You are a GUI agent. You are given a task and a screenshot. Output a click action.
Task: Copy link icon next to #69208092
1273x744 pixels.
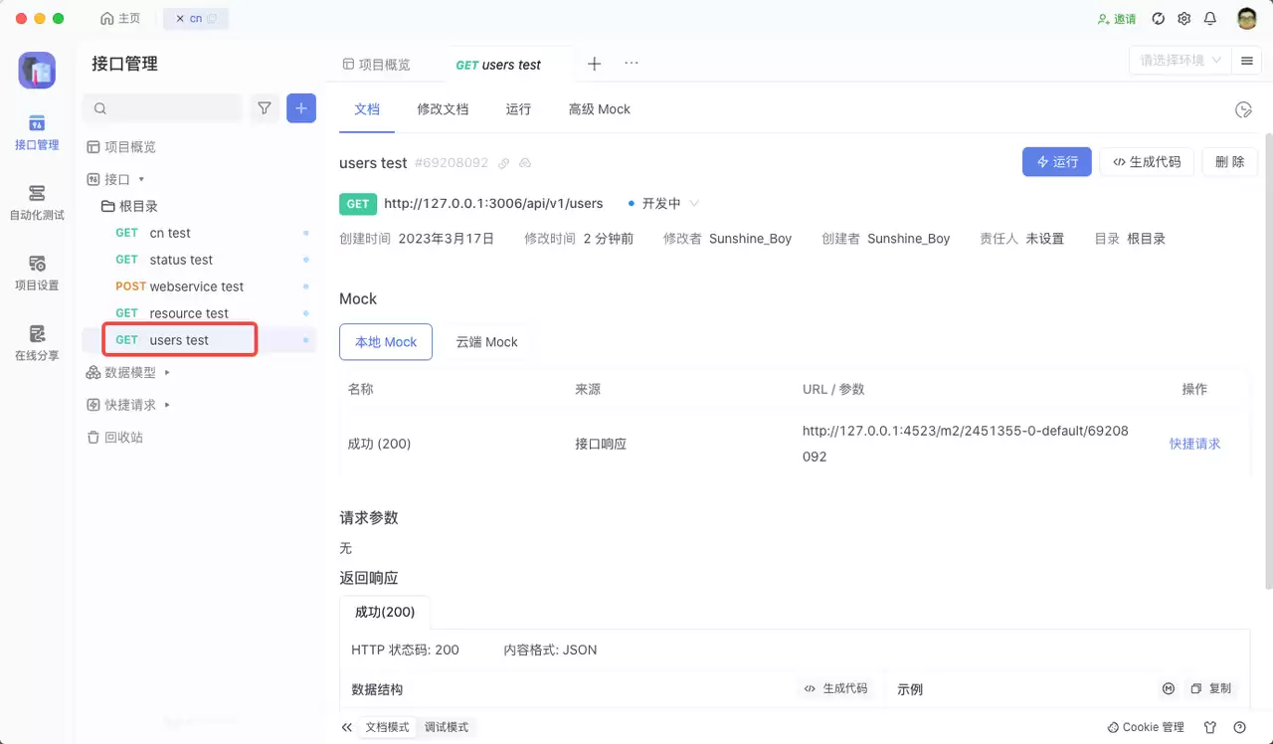[504, 163]
